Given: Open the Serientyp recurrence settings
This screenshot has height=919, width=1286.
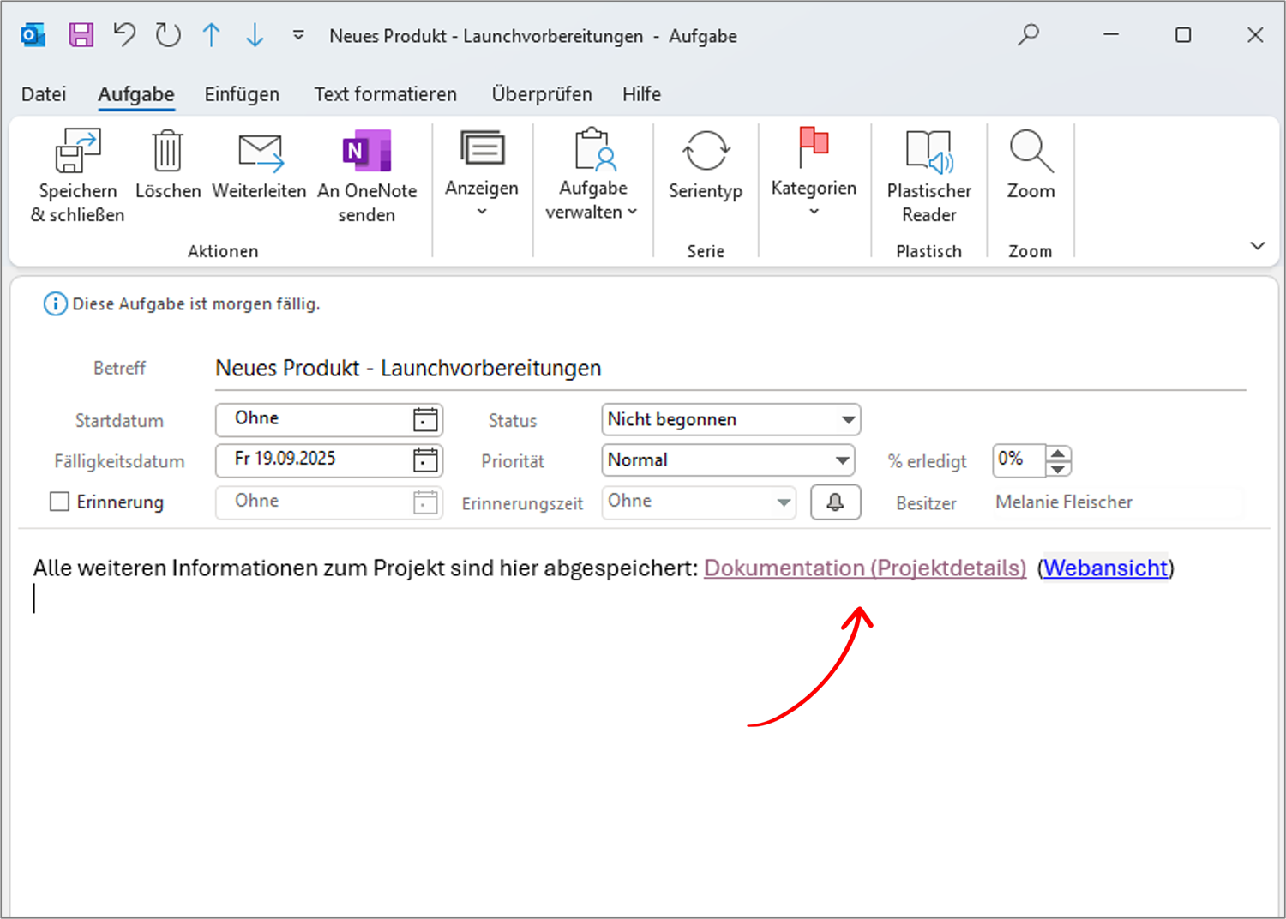Looking at the screenshot, I should (x=705, y=153).
